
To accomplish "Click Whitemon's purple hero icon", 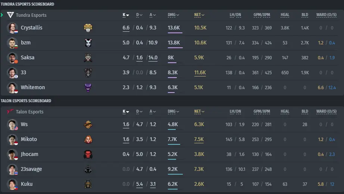I will pos(88,88).
